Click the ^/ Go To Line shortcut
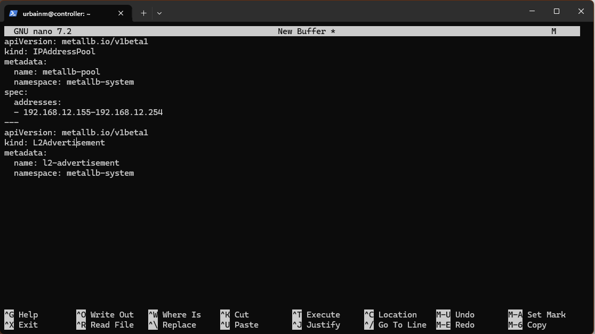595x334 pixels. 396,325
